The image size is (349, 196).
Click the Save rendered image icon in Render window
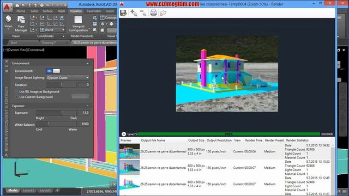[x=123, y=13]
